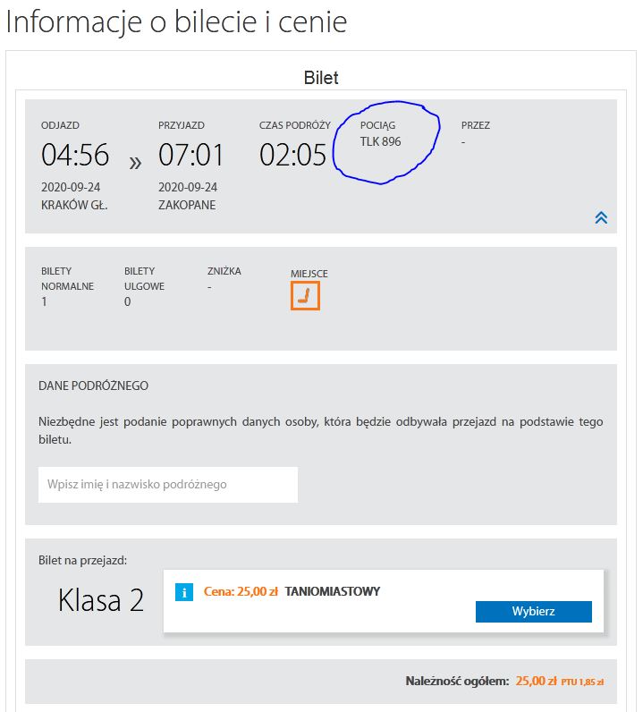This screenshot has height=712, width=643.
Task: Select the 07:01 arrival time
Action: [191, 155]
